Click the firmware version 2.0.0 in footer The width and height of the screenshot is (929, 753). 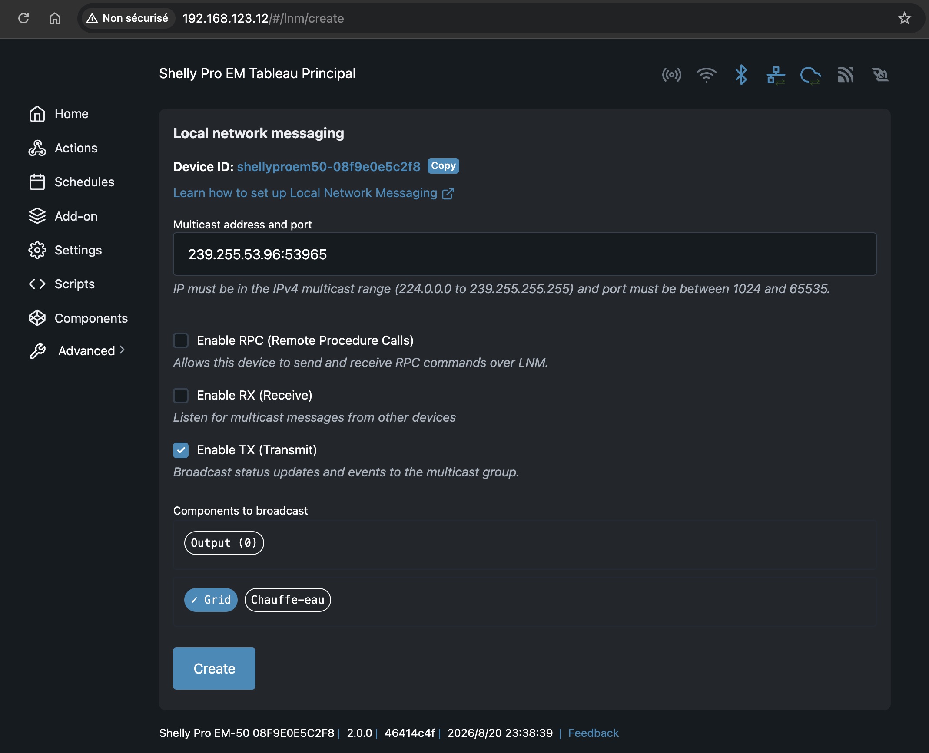tap(359, 733)
